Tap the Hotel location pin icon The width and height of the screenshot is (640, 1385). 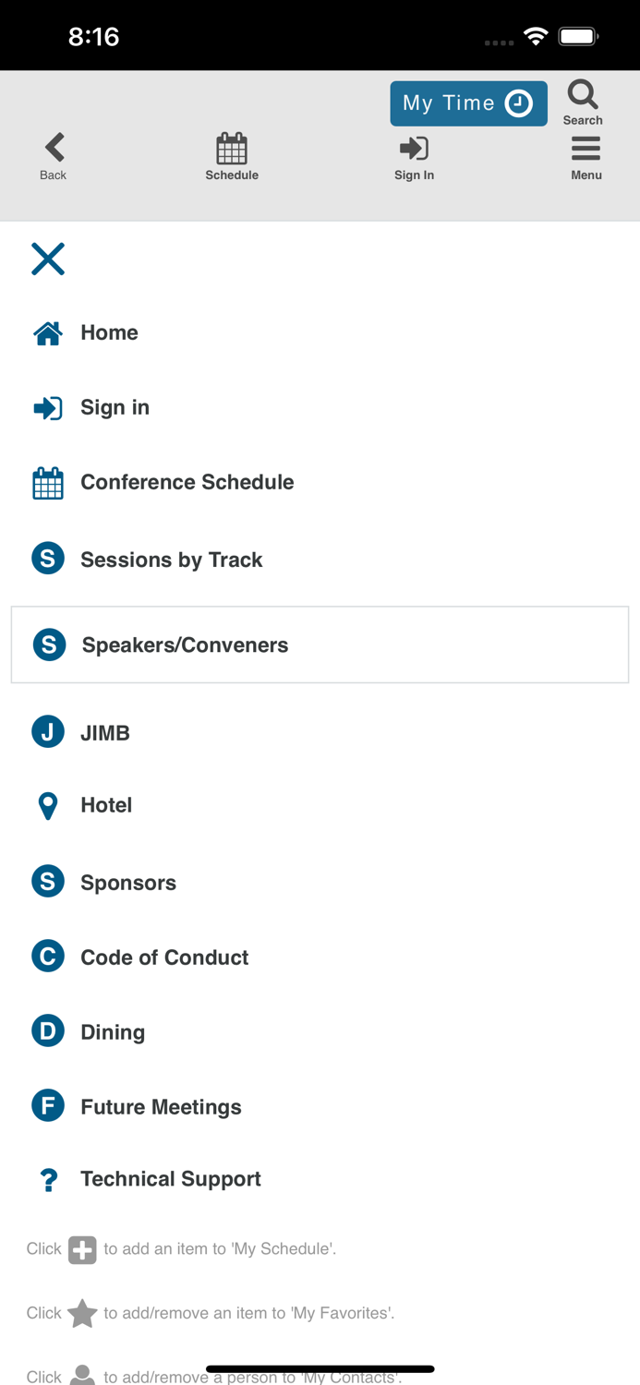click(48, 806)
